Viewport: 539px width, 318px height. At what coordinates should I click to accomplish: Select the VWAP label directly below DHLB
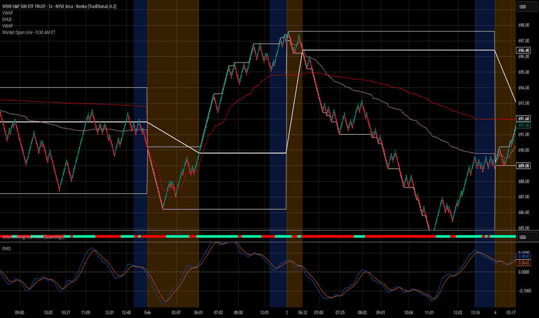tap(8, 26)
